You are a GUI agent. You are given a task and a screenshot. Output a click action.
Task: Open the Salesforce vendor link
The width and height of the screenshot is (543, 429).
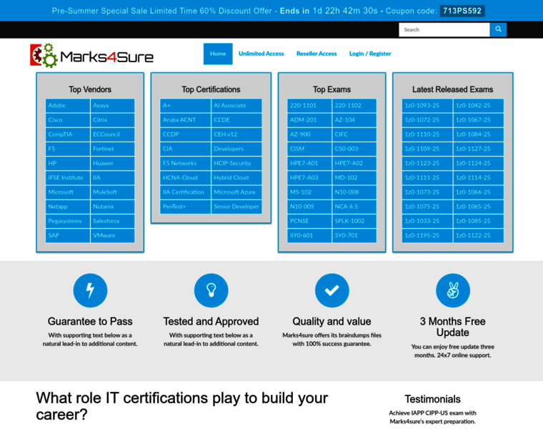tap(113, 221)
